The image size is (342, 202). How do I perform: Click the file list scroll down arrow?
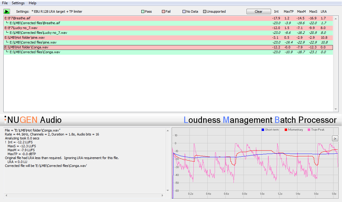pyautogui.click(x=336, y=109)
